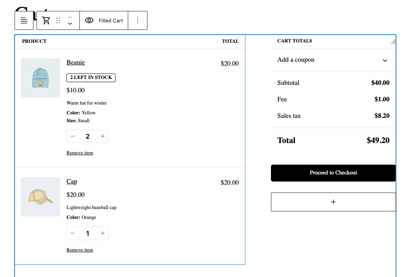Open the Cap product link
407x277 pixels.
click(72, 181)
